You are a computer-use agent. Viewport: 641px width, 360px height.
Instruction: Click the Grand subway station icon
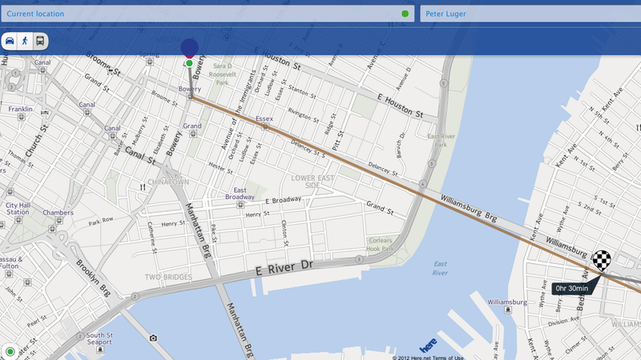click(x=193, y=134)
